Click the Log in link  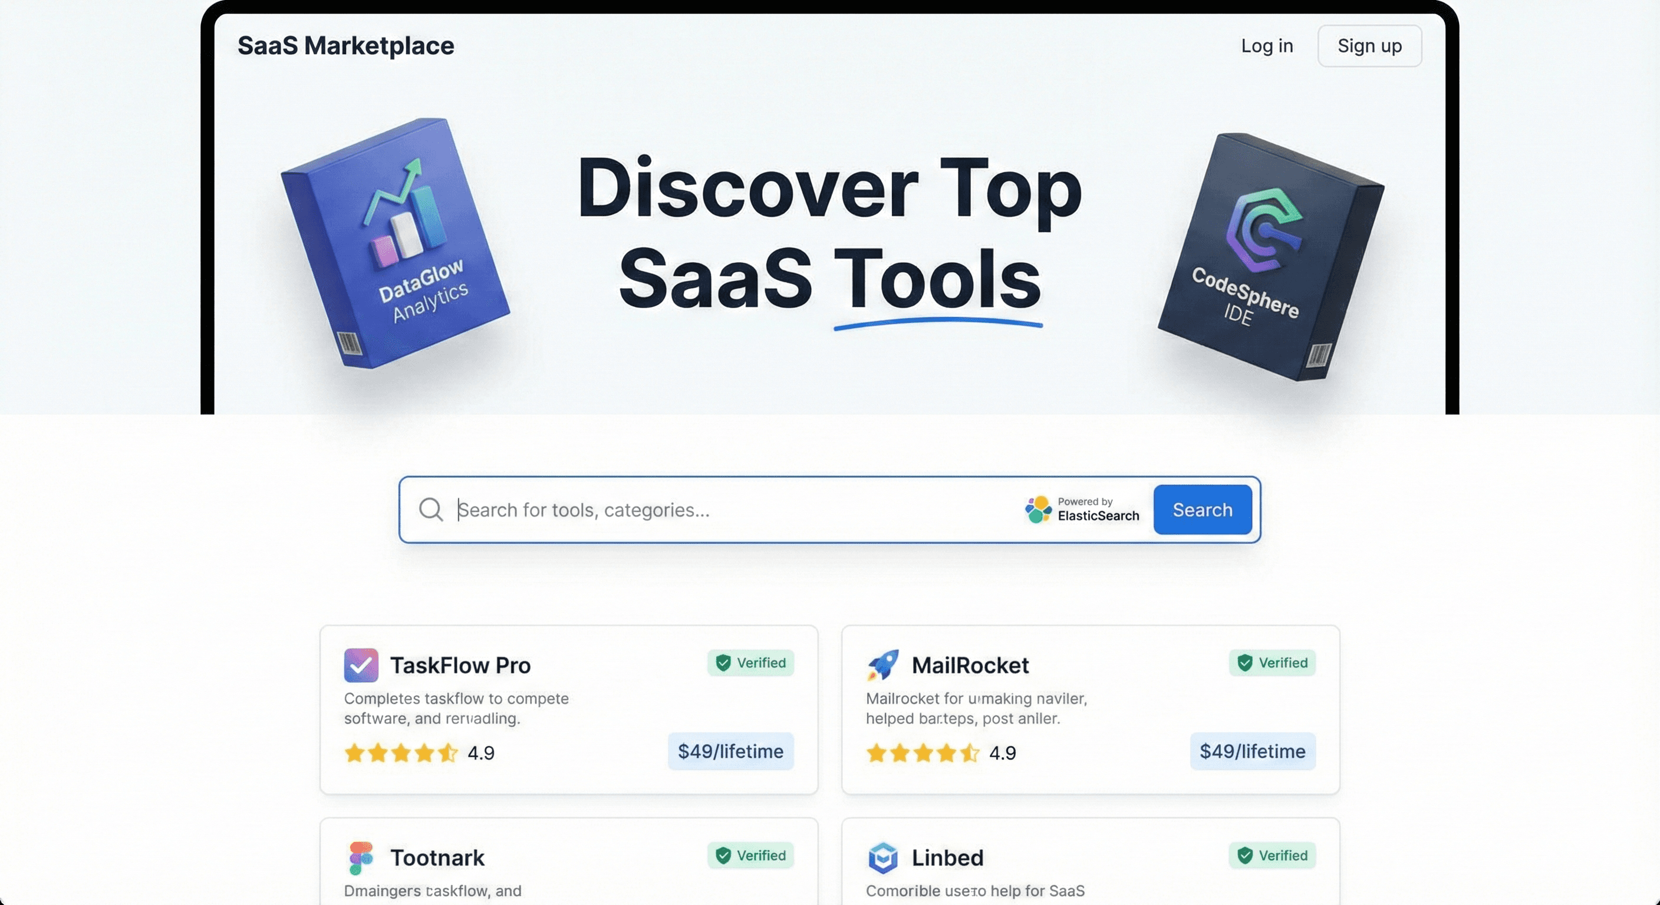[1267, 47]
